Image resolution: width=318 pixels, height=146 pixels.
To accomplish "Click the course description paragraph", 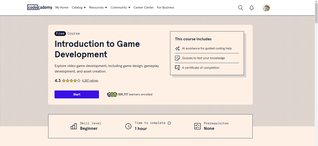I will click(107, 69).
